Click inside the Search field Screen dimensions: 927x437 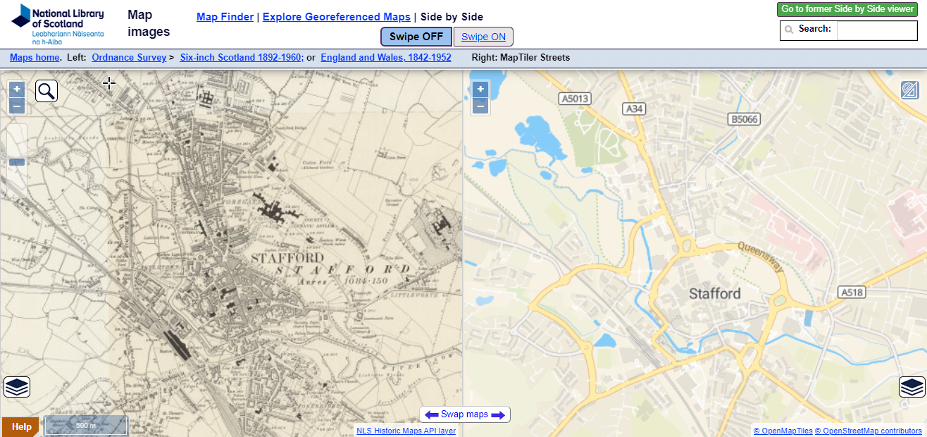[877, 30]
